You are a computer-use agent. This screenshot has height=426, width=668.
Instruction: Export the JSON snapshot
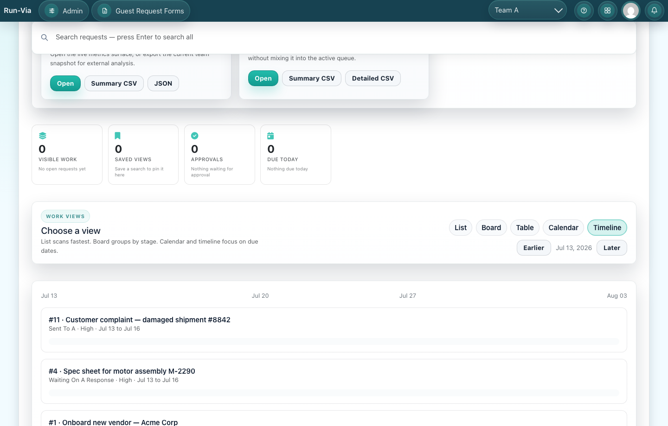[163, 83]
